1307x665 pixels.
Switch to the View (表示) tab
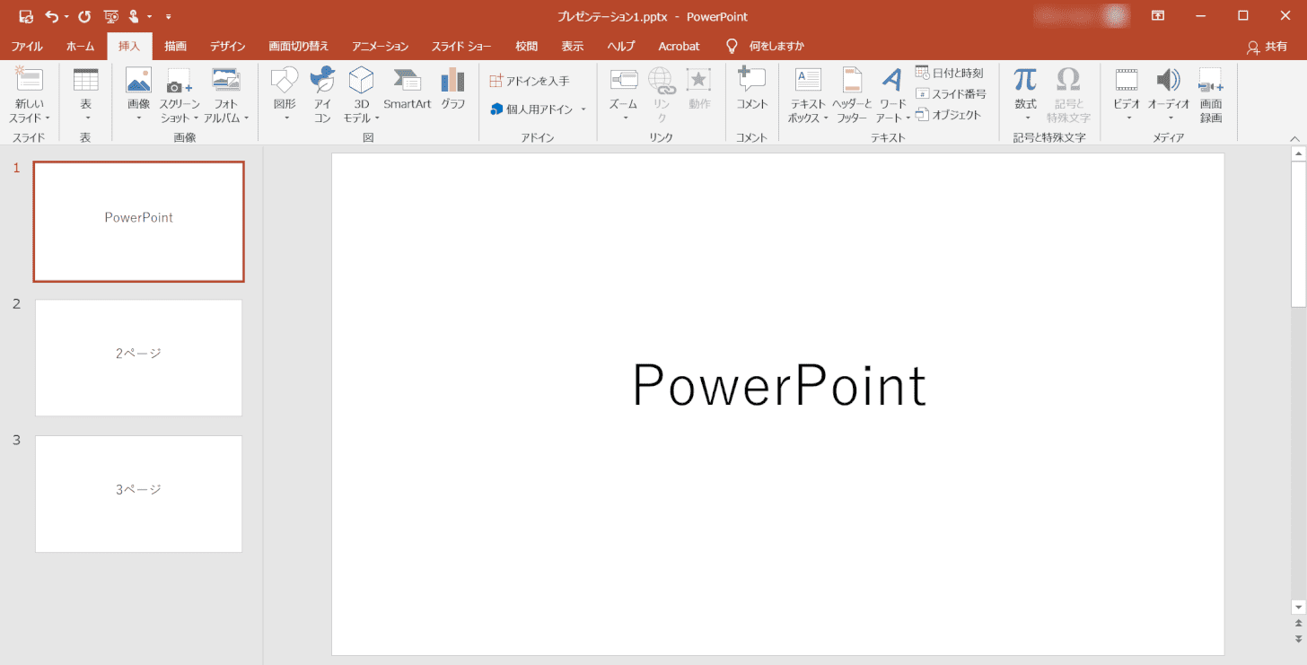pyautogui.click(x=573, y=46)
